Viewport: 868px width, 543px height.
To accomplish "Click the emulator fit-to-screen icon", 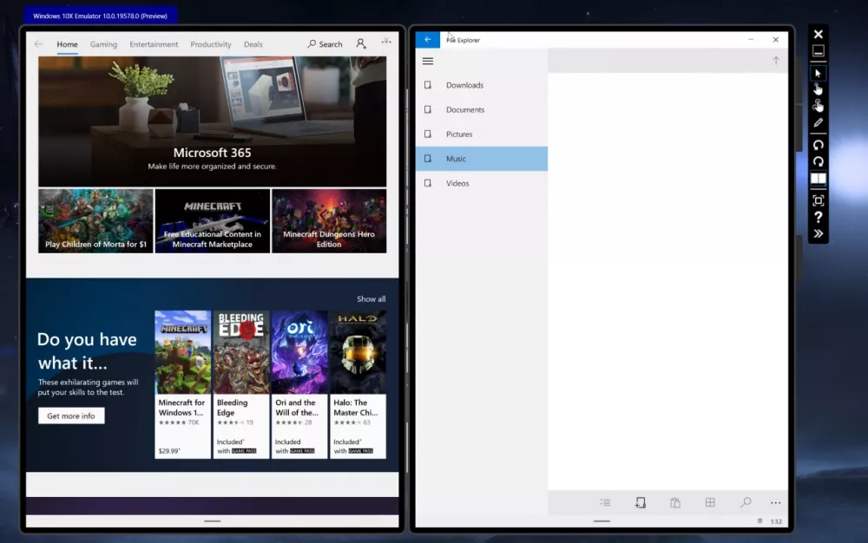I will pyautogui.click(x=818, y=200).
